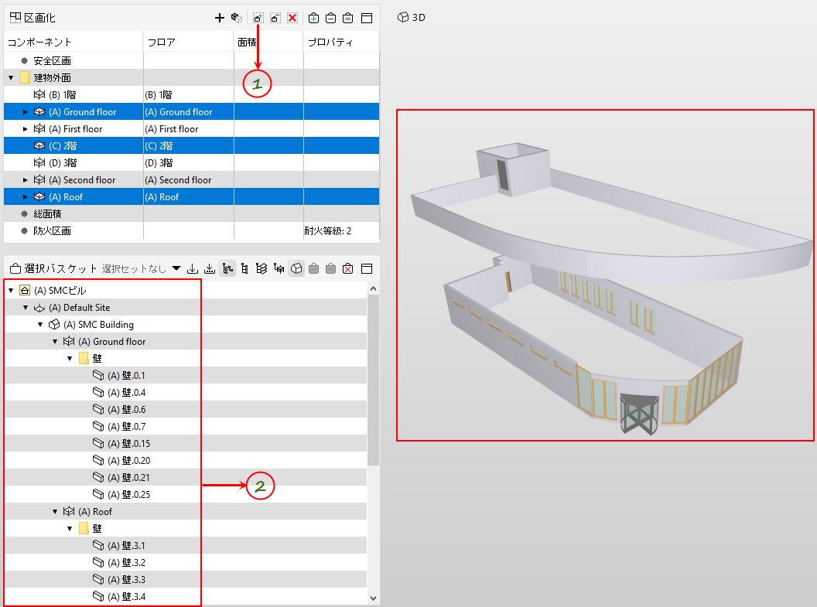
Task: Click the clear basket red X icon
Action: coord(348,268)
